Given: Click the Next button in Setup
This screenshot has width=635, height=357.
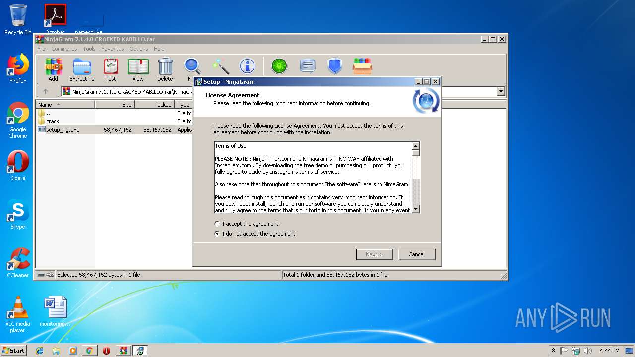Looking at the screenshot, I should [375, 254].
